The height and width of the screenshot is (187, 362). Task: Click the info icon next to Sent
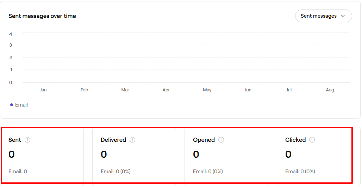point(27,140)
